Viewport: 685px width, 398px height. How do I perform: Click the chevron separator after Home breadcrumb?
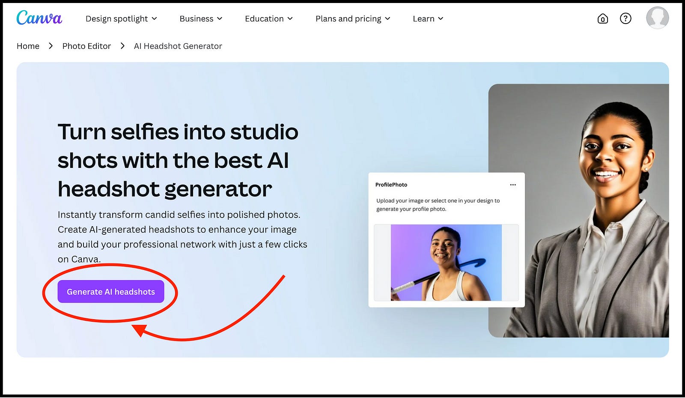tap(51, 46)
